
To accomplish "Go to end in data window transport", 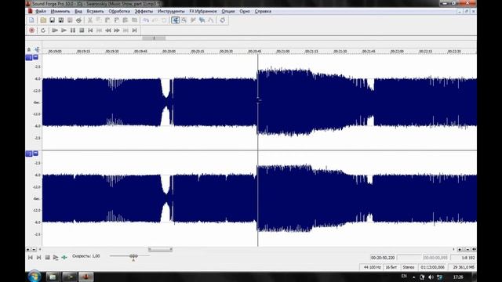I will (38, 258).
